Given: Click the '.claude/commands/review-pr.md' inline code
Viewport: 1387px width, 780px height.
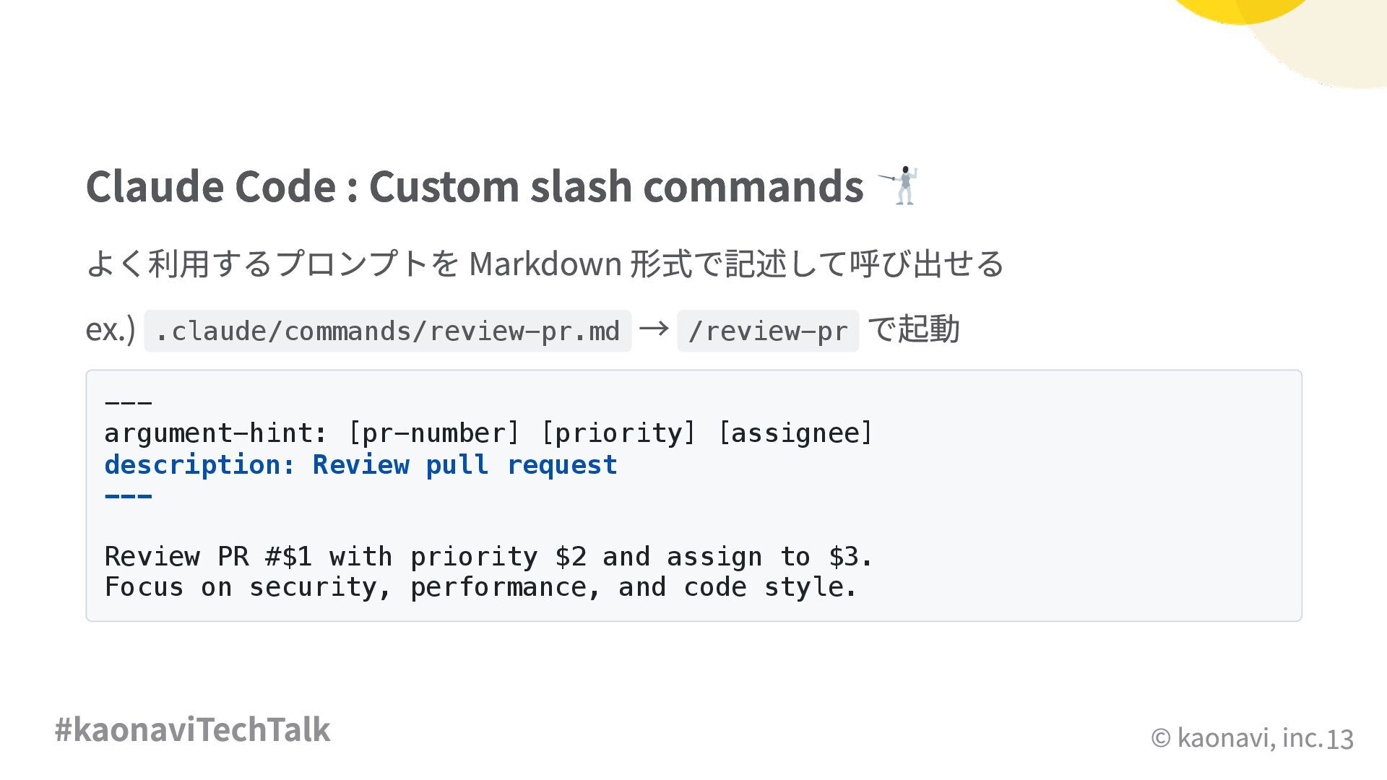Looking at the screenshot, I should click(x=387, y=331).
